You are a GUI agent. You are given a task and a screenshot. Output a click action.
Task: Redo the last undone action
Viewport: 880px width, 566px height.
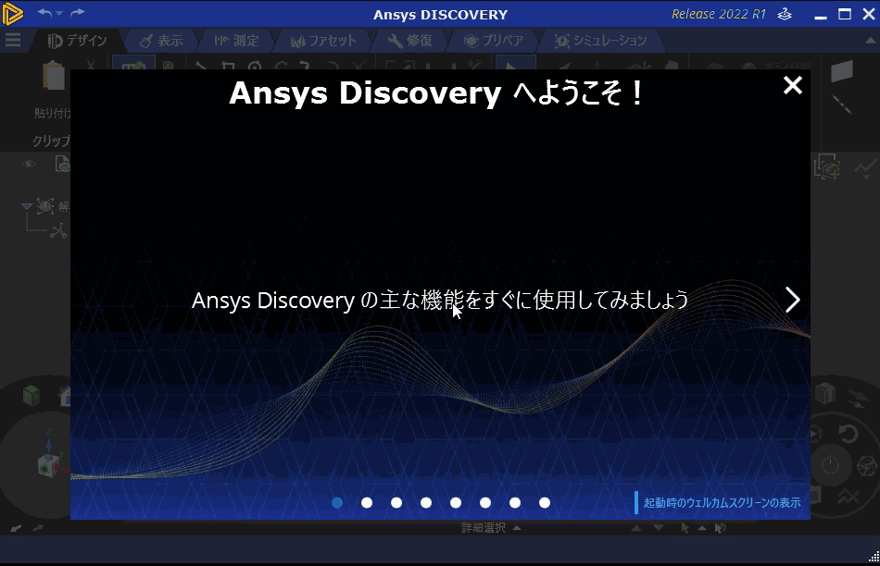coord(78,12)
